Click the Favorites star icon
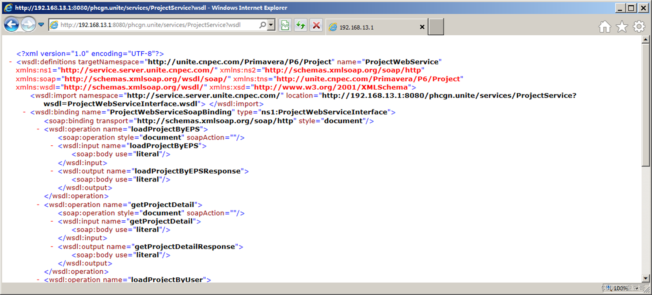Viewport: 652px width, 295px height. click(x=622, y=26)
